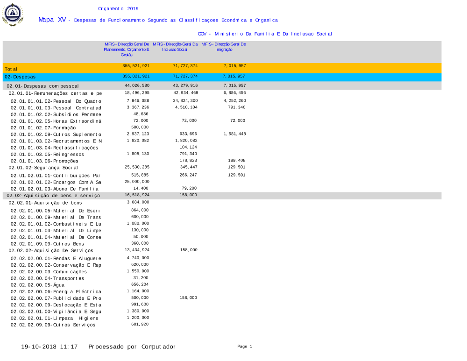Select the Direcção Geral De Imigração column header

224,47
